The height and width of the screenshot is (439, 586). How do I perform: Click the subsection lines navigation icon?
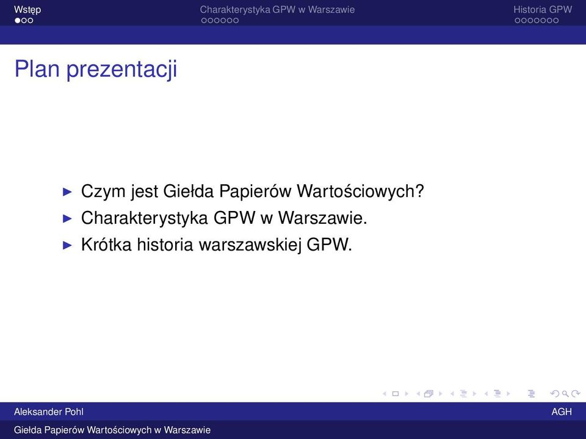(463, 394)
